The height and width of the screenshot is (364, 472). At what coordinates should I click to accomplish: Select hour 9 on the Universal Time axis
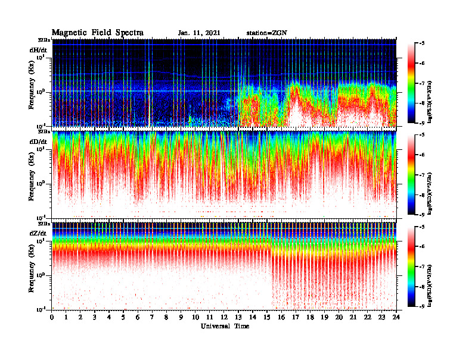click(x=181, y=318)
